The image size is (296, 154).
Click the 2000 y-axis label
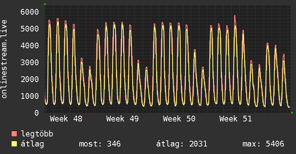coord(30,79)
